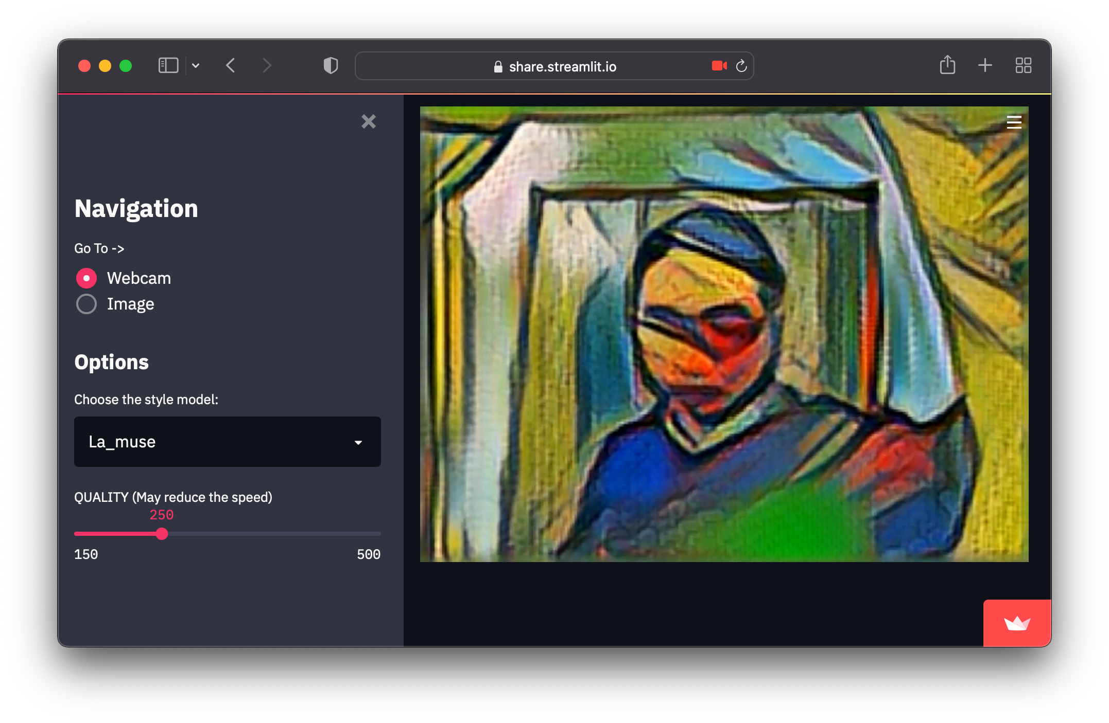Show the tab overview grid
The height and width of the screenshot is (723, 1109).
pos(1023,65)
